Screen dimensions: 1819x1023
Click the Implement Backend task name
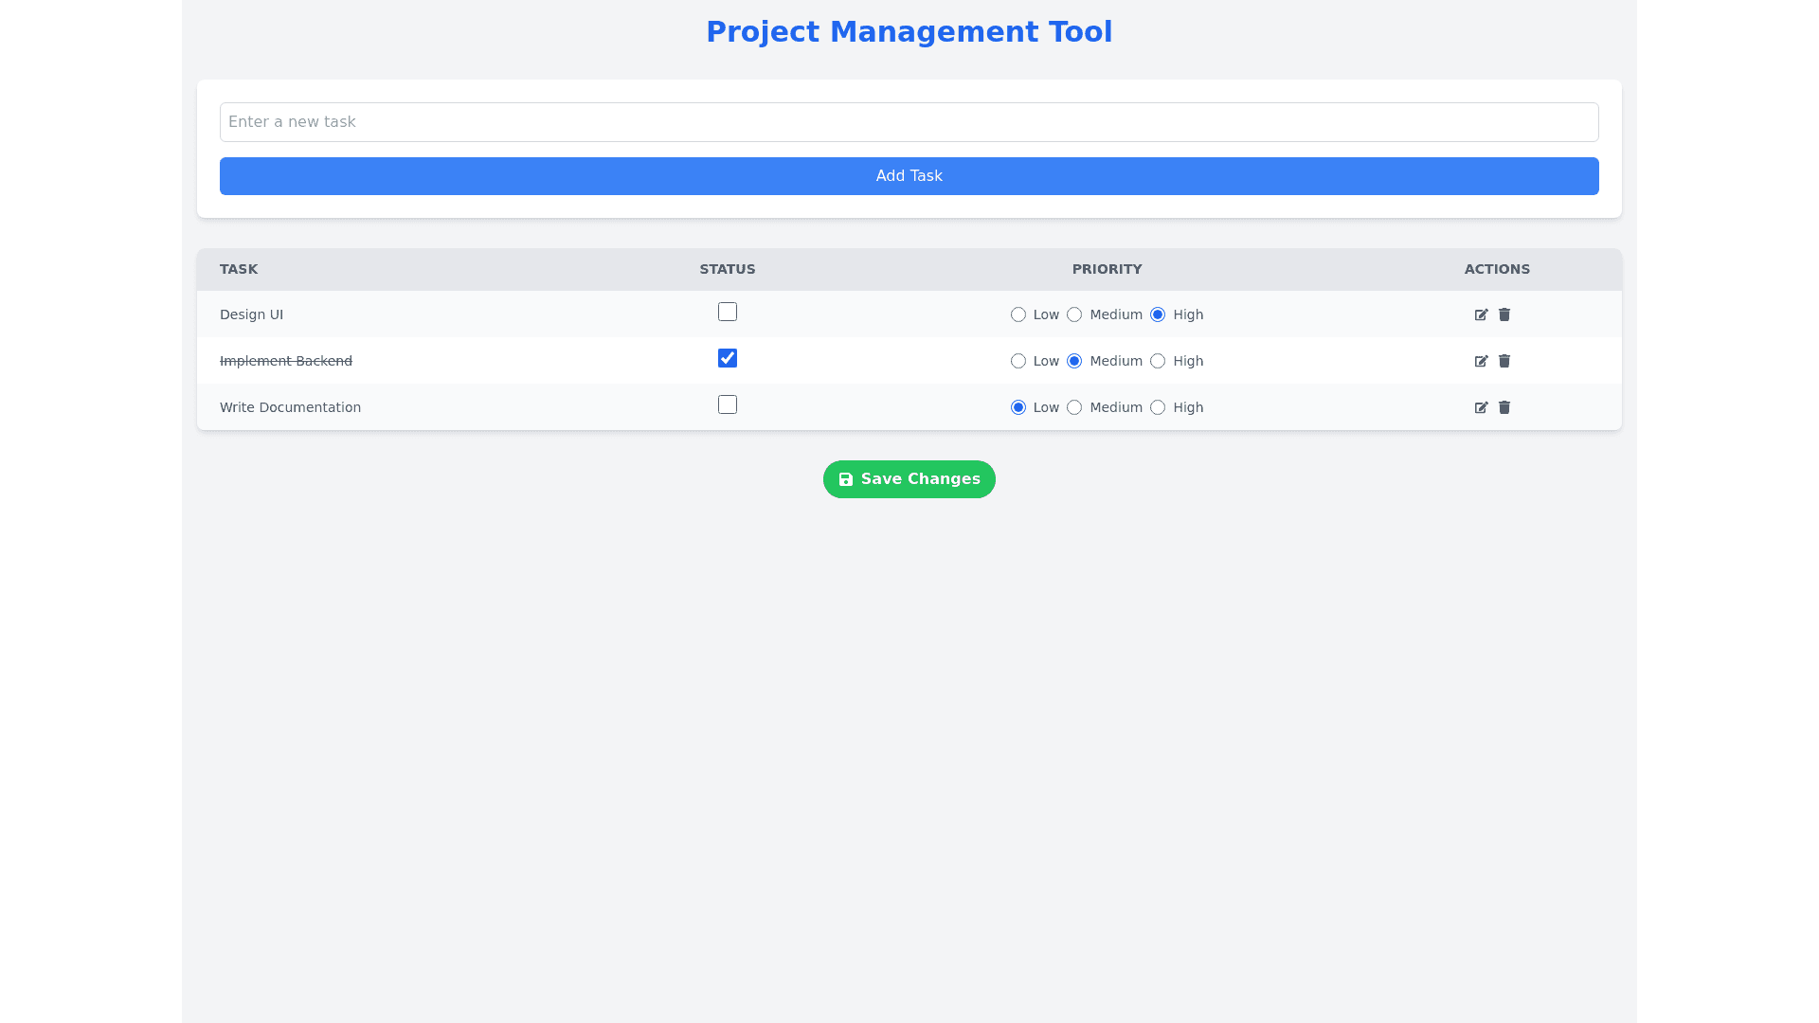(x=286, y=361)
